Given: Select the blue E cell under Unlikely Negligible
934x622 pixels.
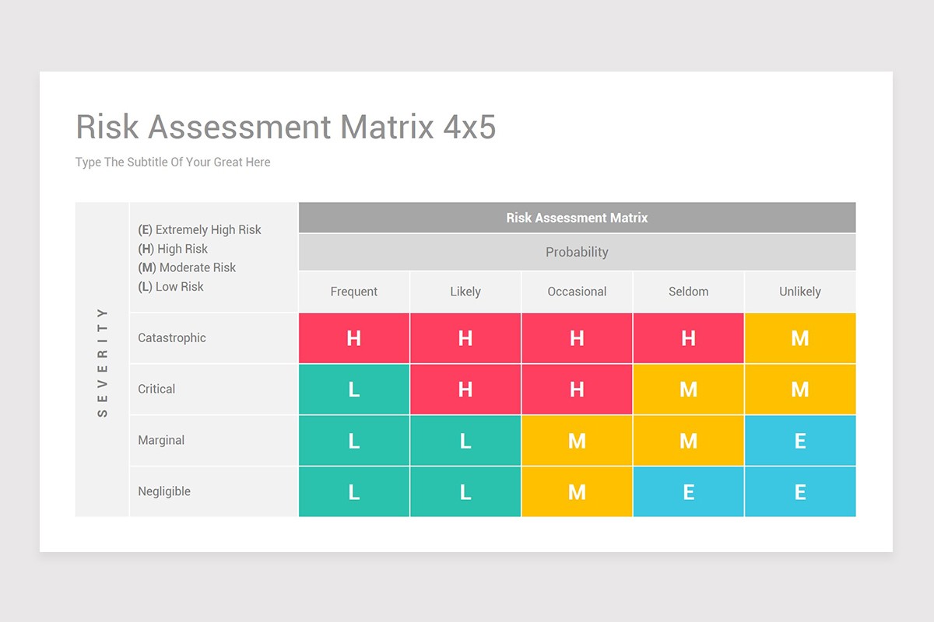Looking at the screenshot, I should coord(799,491).
